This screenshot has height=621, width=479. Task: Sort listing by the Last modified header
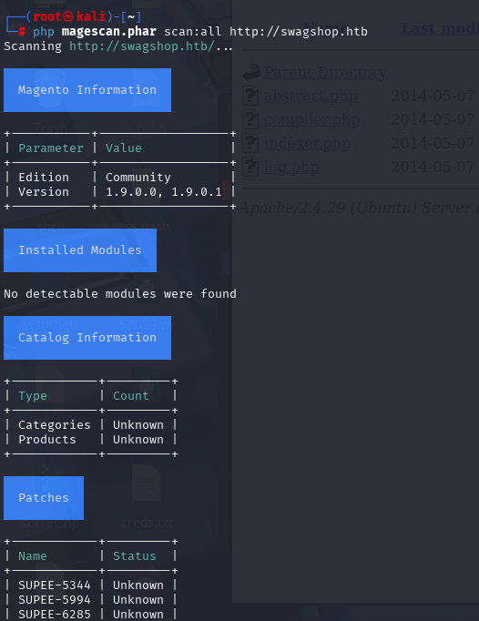[440, 28]
